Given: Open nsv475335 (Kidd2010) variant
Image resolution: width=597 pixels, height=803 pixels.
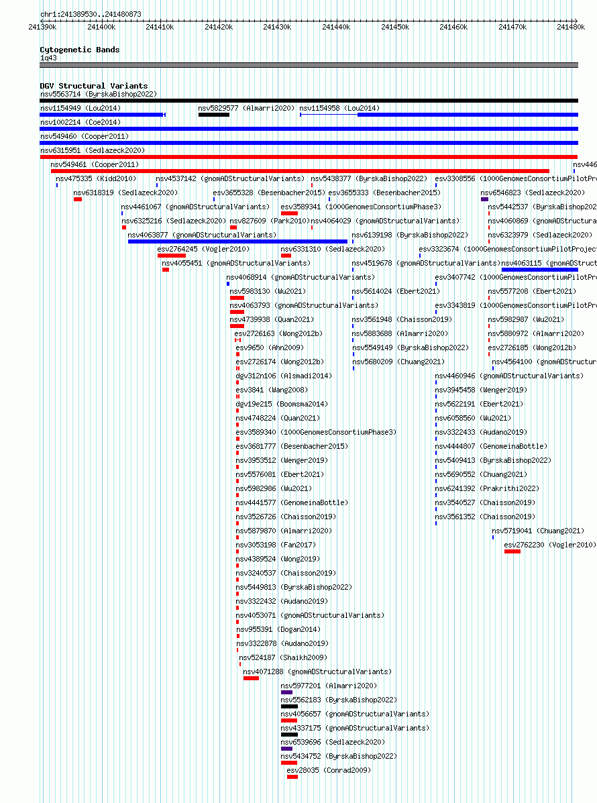Looking at the screenshot, I should [96, 178].
